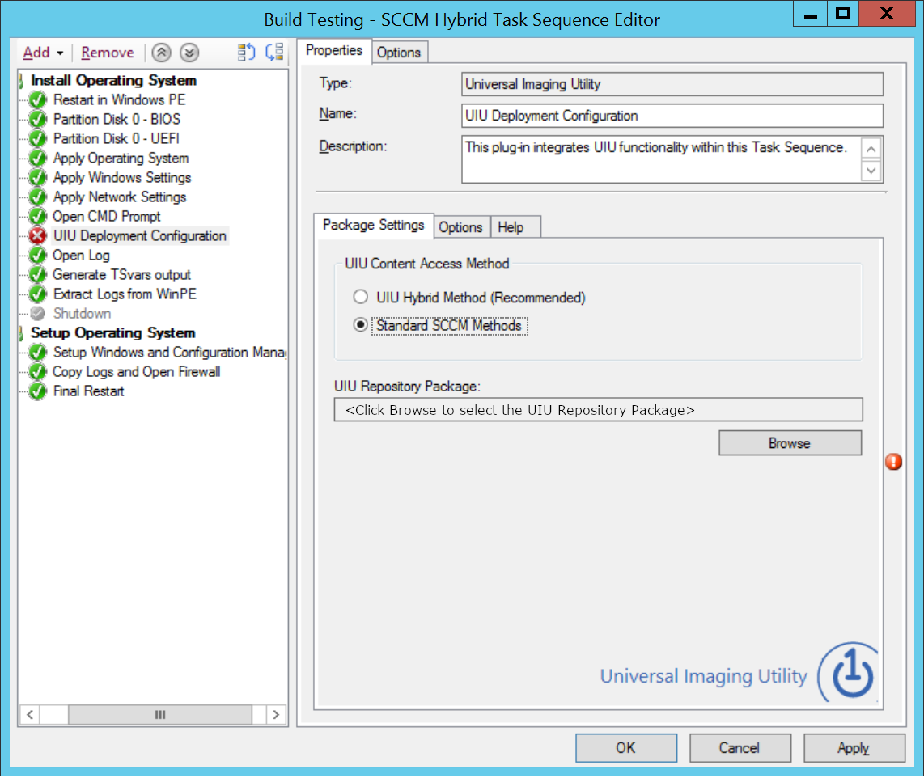Screen dimensions: 924x778
Task: Select UIU Hybrid Method (Recommended) radio button
Action: click(x=360, y=297)
